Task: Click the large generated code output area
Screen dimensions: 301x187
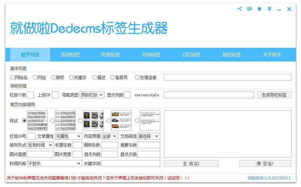Action: tap(228, 134)
